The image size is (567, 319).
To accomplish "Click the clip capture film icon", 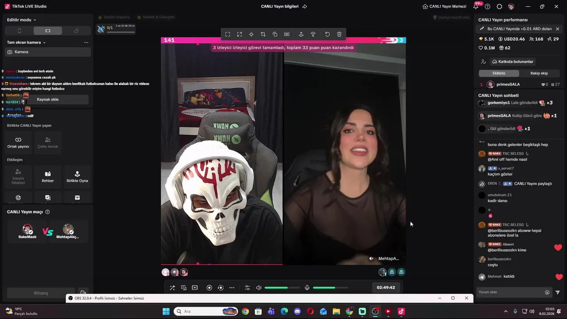I will click(x=195, y=288).
